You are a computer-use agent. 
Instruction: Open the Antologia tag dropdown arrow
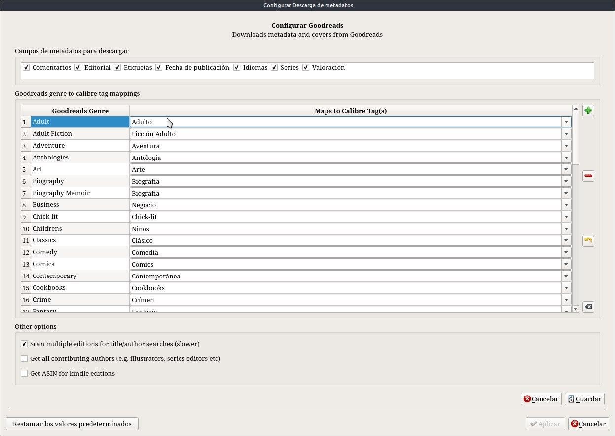tap(566, 158)
